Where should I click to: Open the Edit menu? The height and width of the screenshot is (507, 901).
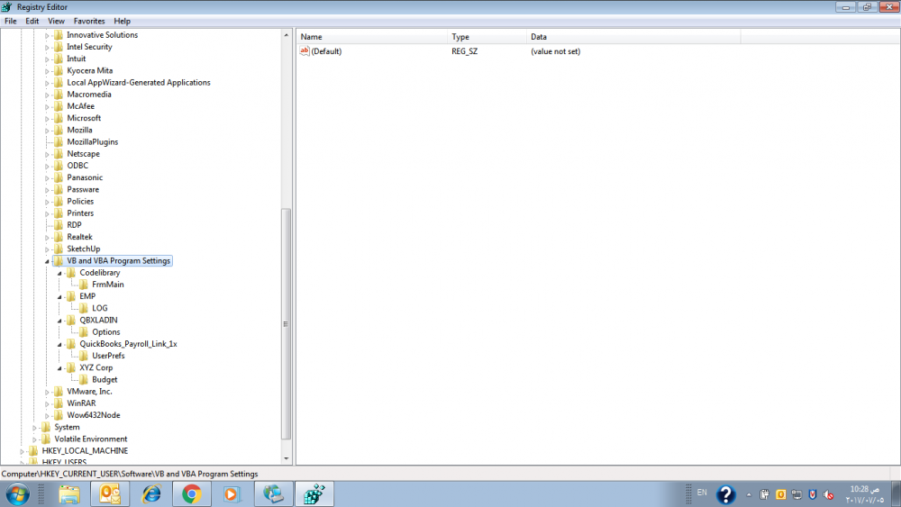32,22
